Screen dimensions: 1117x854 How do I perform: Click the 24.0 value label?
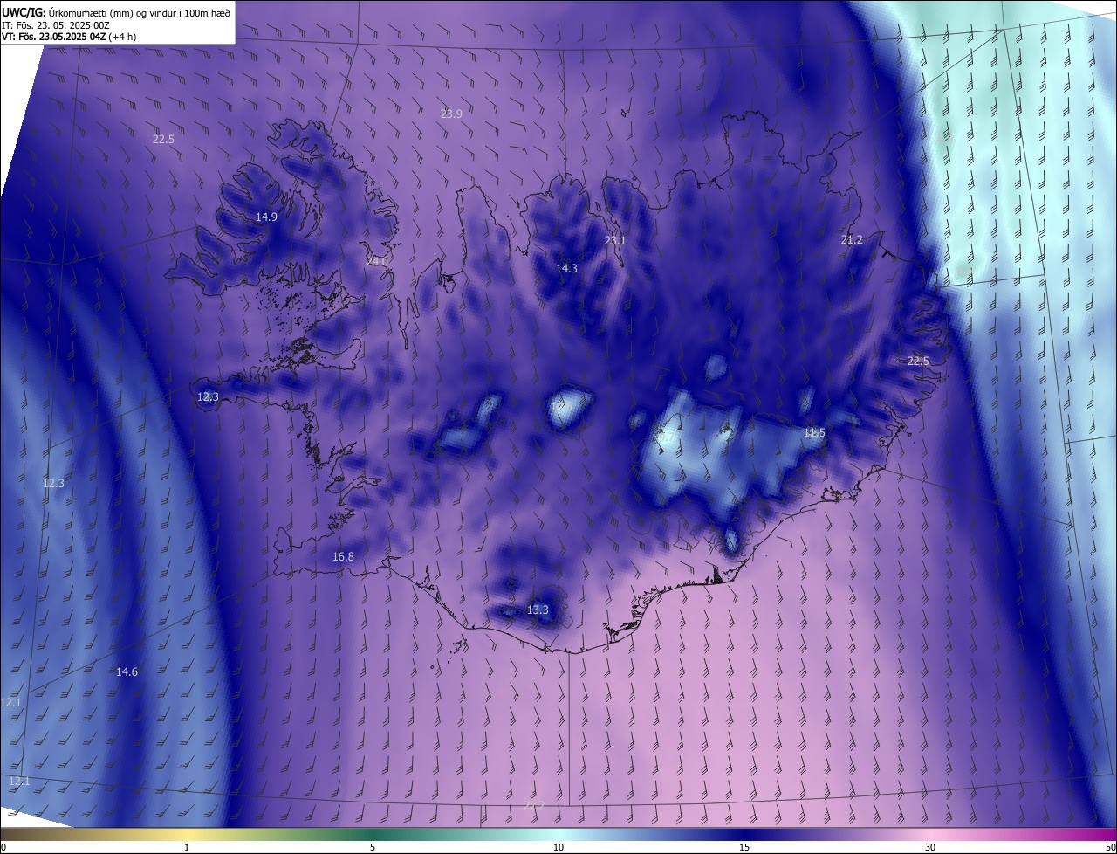tap(377, 261)
